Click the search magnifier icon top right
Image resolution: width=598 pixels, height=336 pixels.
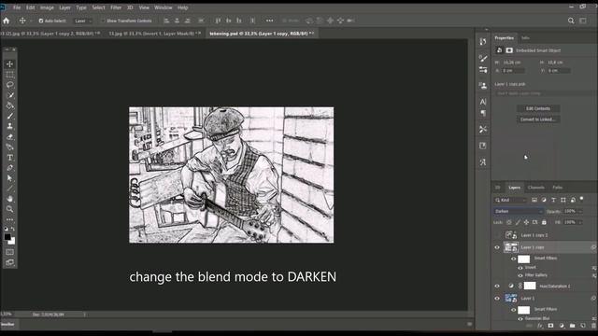pos(571,21)
